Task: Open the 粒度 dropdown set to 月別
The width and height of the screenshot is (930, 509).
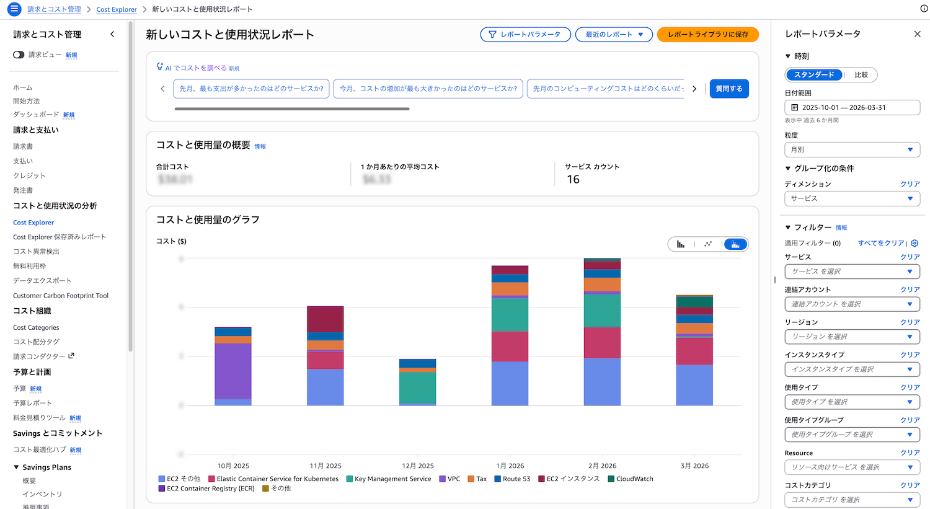Action: 851,149
